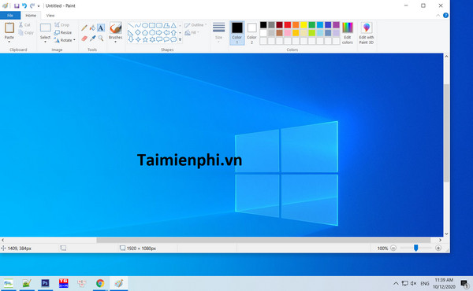Image resolution: width=473 pixels, height=291 pixels.
Task: Open Google Chrome from the taskbar
Action: pyautogui.click(x=100, y=283)
